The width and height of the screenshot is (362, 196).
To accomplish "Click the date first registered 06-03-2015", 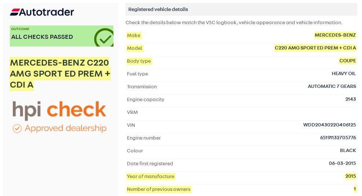I will tap(342, 163).
